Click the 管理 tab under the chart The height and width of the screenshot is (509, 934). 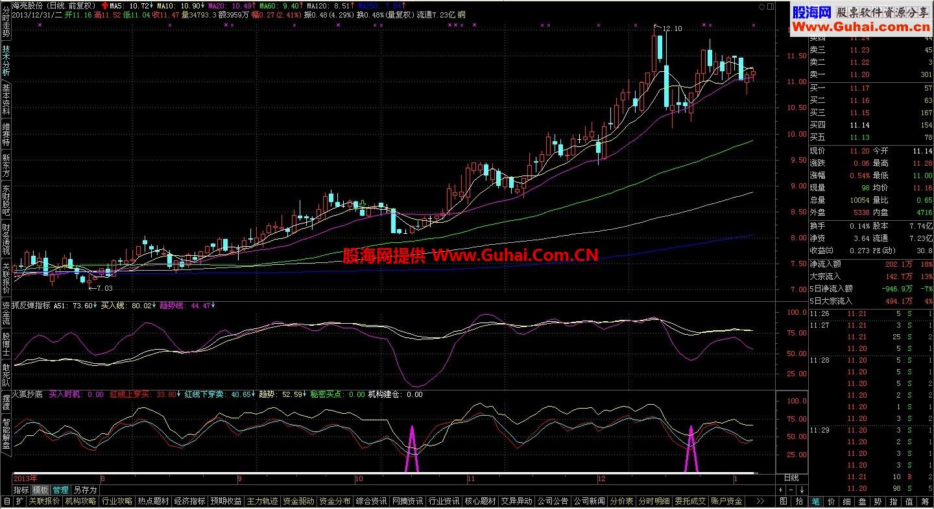point(60,490)
